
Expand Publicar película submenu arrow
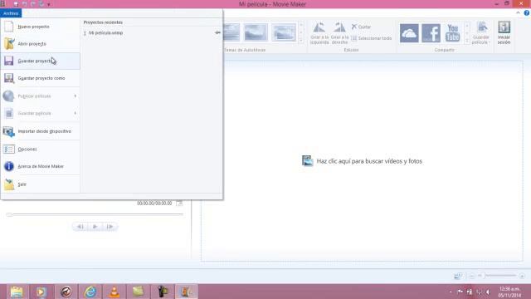[76, 96]
